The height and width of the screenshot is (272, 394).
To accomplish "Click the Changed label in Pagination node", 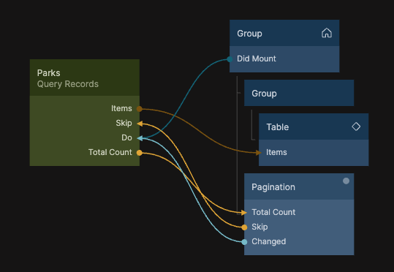I will 268,241.
